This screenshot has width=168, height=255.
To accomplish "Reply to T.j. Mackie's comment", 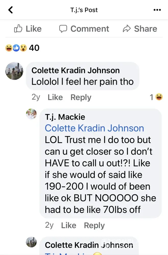I will click(94, 225).
